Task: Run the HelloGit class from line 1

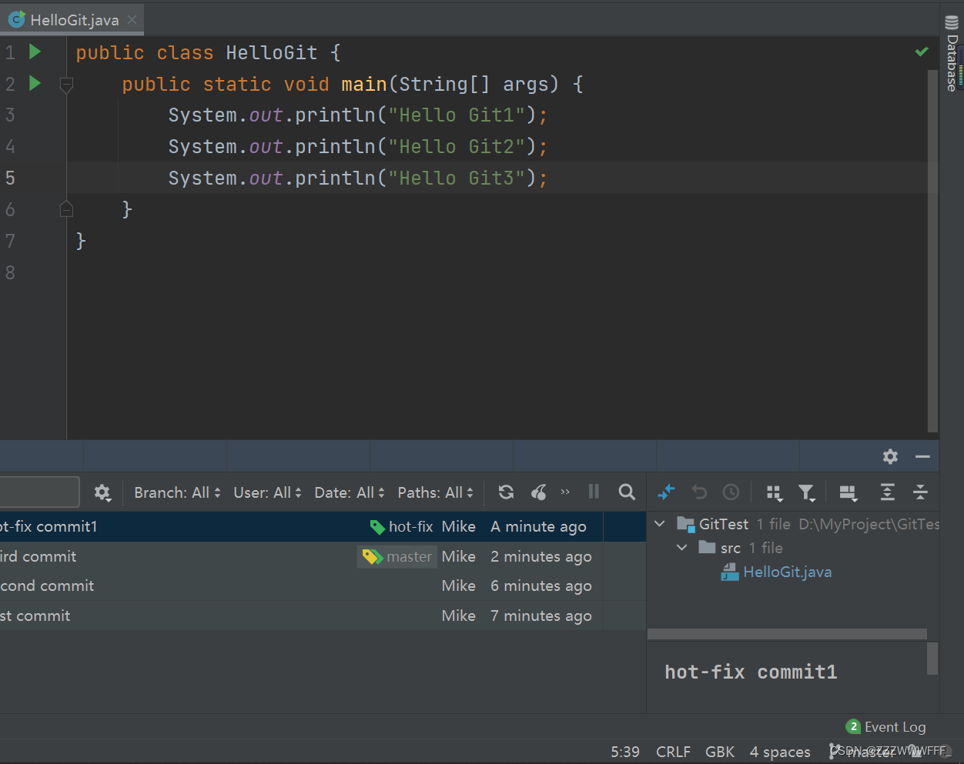Action: [35, 52]
